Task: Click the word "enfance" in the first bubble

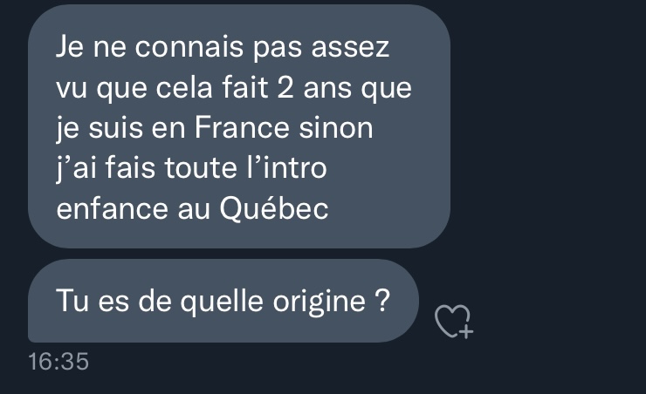Action: pyautogui.click(x=112, y=209)
